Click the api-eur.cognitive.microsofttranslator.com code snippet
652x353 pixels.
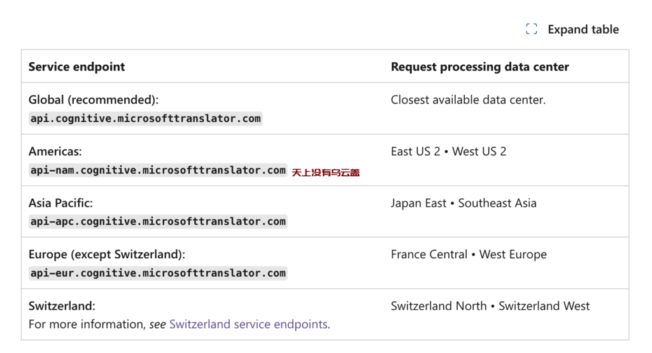tap(158, 273)
